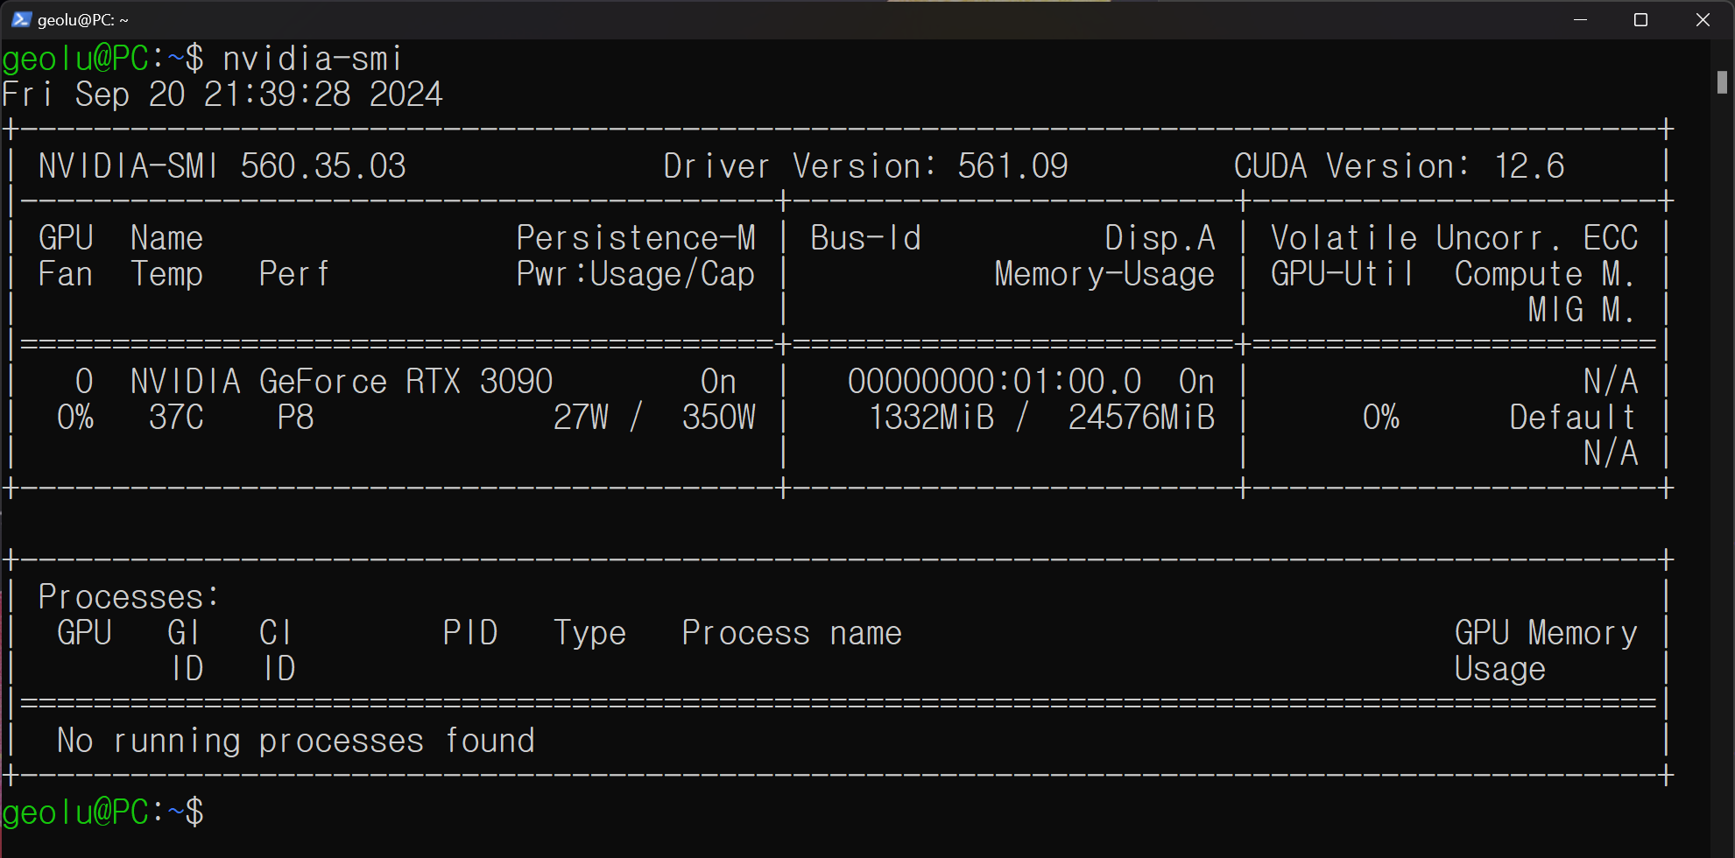Image resolution: width=1735 pixels, height=858 pixels.
Task: Click the 'Memory-Usage' column header
Action: 1104,275
